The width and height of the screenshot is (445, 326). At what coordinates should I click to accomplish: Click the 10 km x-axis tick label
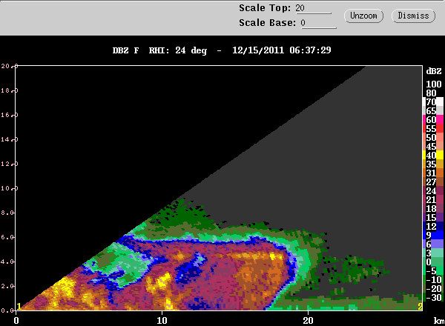point(162,321)
